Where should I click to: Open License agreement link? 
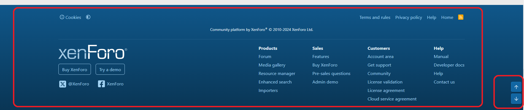386,90
